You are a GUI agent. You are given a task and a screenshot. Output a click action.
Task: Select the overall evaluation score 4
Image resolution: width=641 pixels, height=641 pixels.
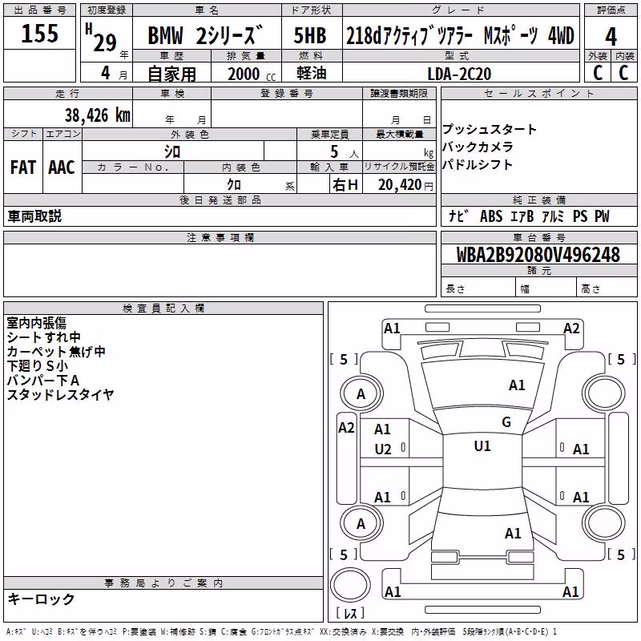611,37
